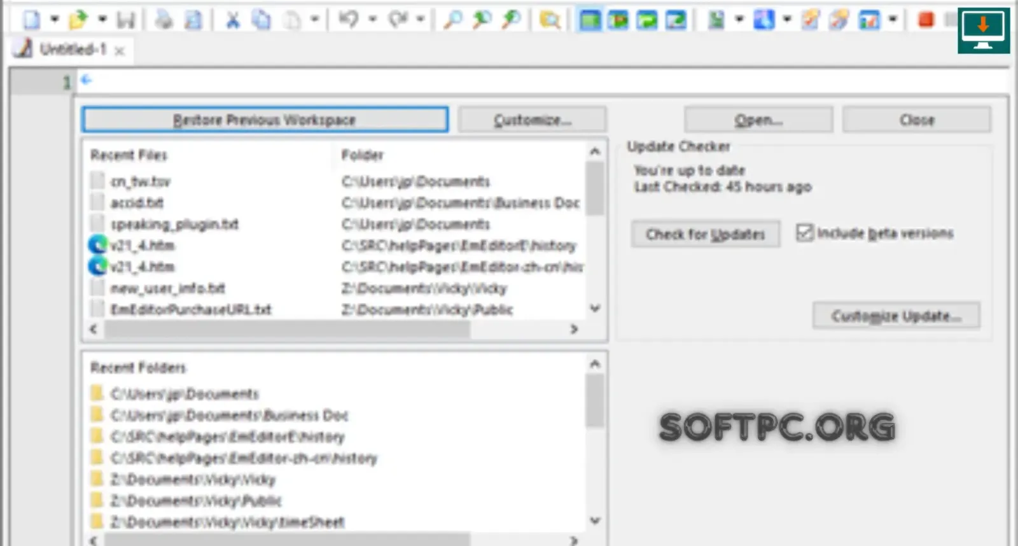The height and width of the screenshot is (546, 1018).
Task: Click the Undo arrow icon
Action: [349, 20]
